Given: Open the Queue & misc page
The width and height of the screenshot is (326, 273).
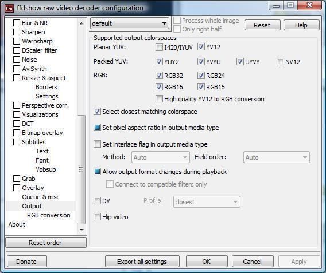Looking at the screenshot, I should point(41,197).
